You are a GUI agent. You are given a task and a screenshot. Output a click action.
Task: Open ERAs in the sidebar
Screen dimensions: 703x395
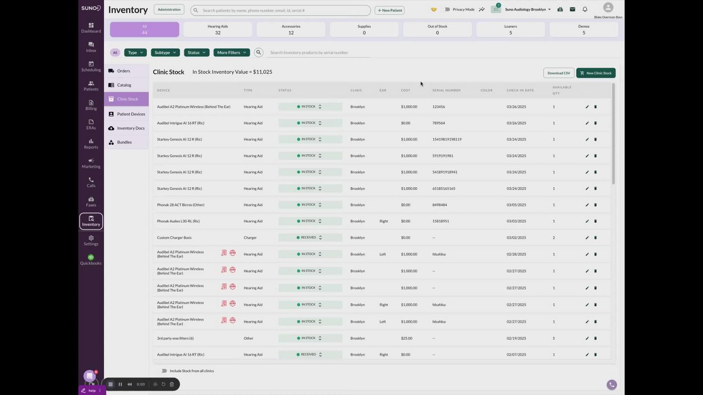click(x=91, y=125)
